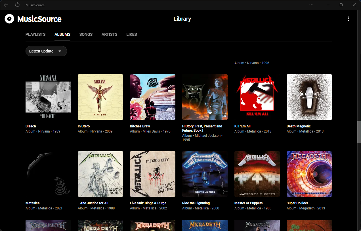
Task: Open Michael Jackson's HIStory album cover
Action: point(205,97)
